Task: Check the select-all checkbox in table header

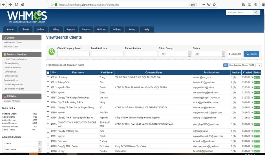Action: coord(48,73)
